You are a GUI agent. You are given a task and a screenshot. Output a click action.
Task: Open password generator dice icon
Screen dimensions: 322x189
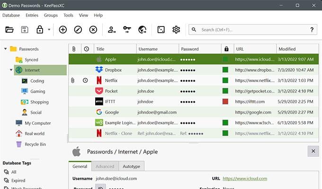161,30
